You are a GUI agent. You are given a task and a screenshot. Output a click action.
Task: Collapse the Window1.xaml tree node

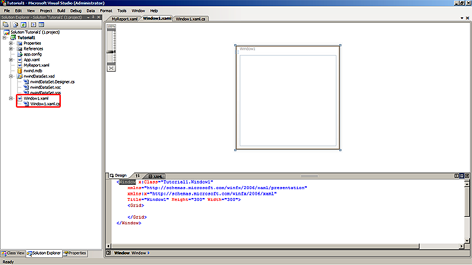coord(11,98)
